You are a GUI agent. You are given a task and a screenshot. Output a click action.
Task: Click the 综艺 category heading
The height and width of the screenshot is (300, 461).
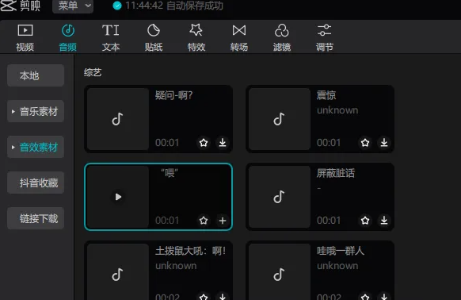pyautogui.click(x=93, y=72)
